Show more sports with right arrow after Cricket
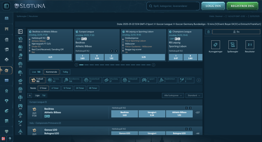The image size is (262, 142). click(199, 80)
